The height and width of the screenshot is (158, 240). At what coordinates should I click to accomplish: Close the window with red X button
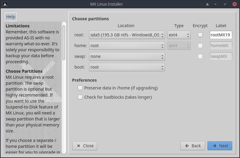pos(235,4)
